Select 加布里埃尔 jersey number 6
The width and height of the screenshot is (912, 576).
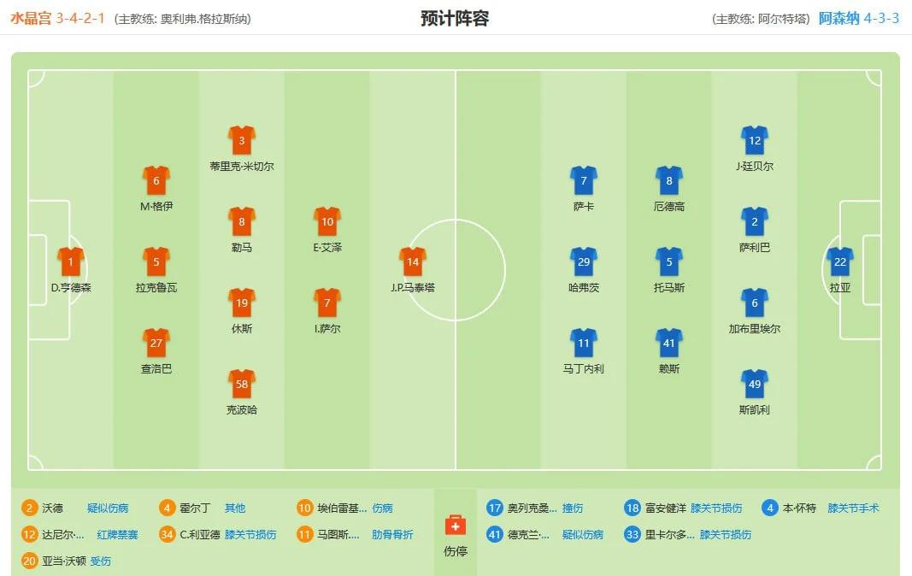click(x=755, y=303)
